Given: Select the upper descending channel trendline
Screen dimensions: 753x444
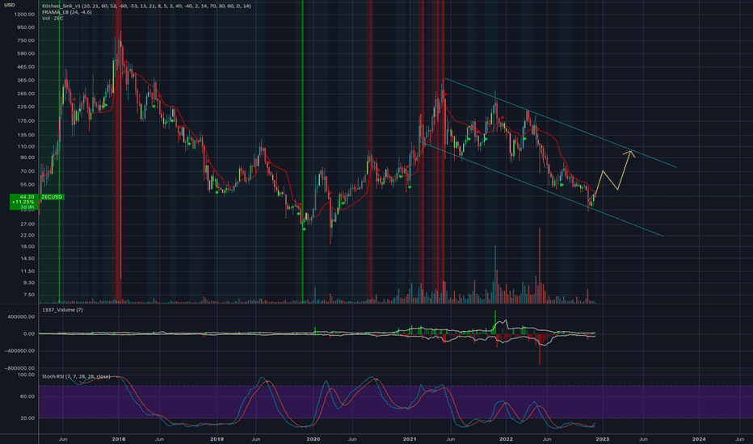Looking at the screenshot, I should (560, 123).
